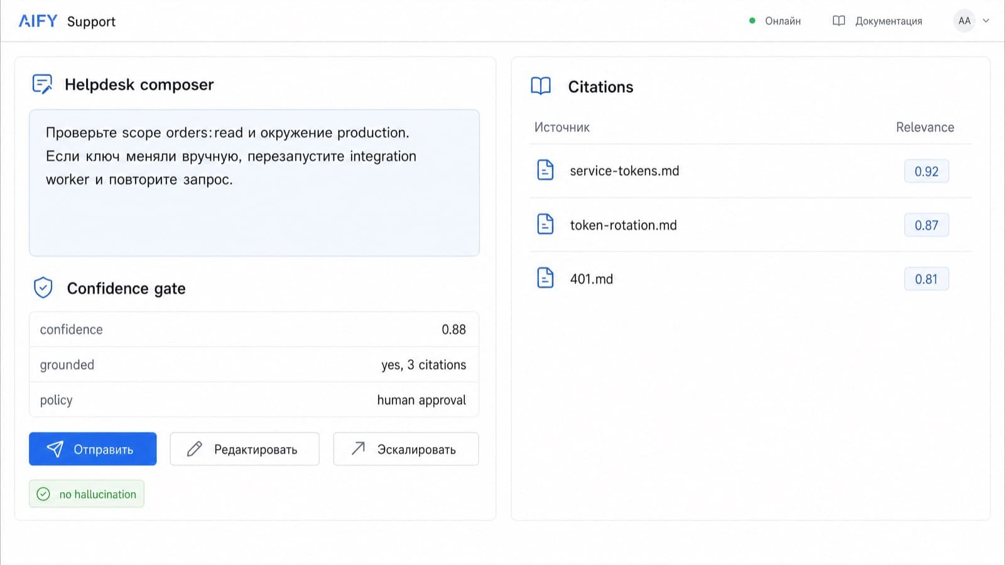1005x565 pixels.
Task: Click the 0.81 relevance badge
Action: pos(926,279)
